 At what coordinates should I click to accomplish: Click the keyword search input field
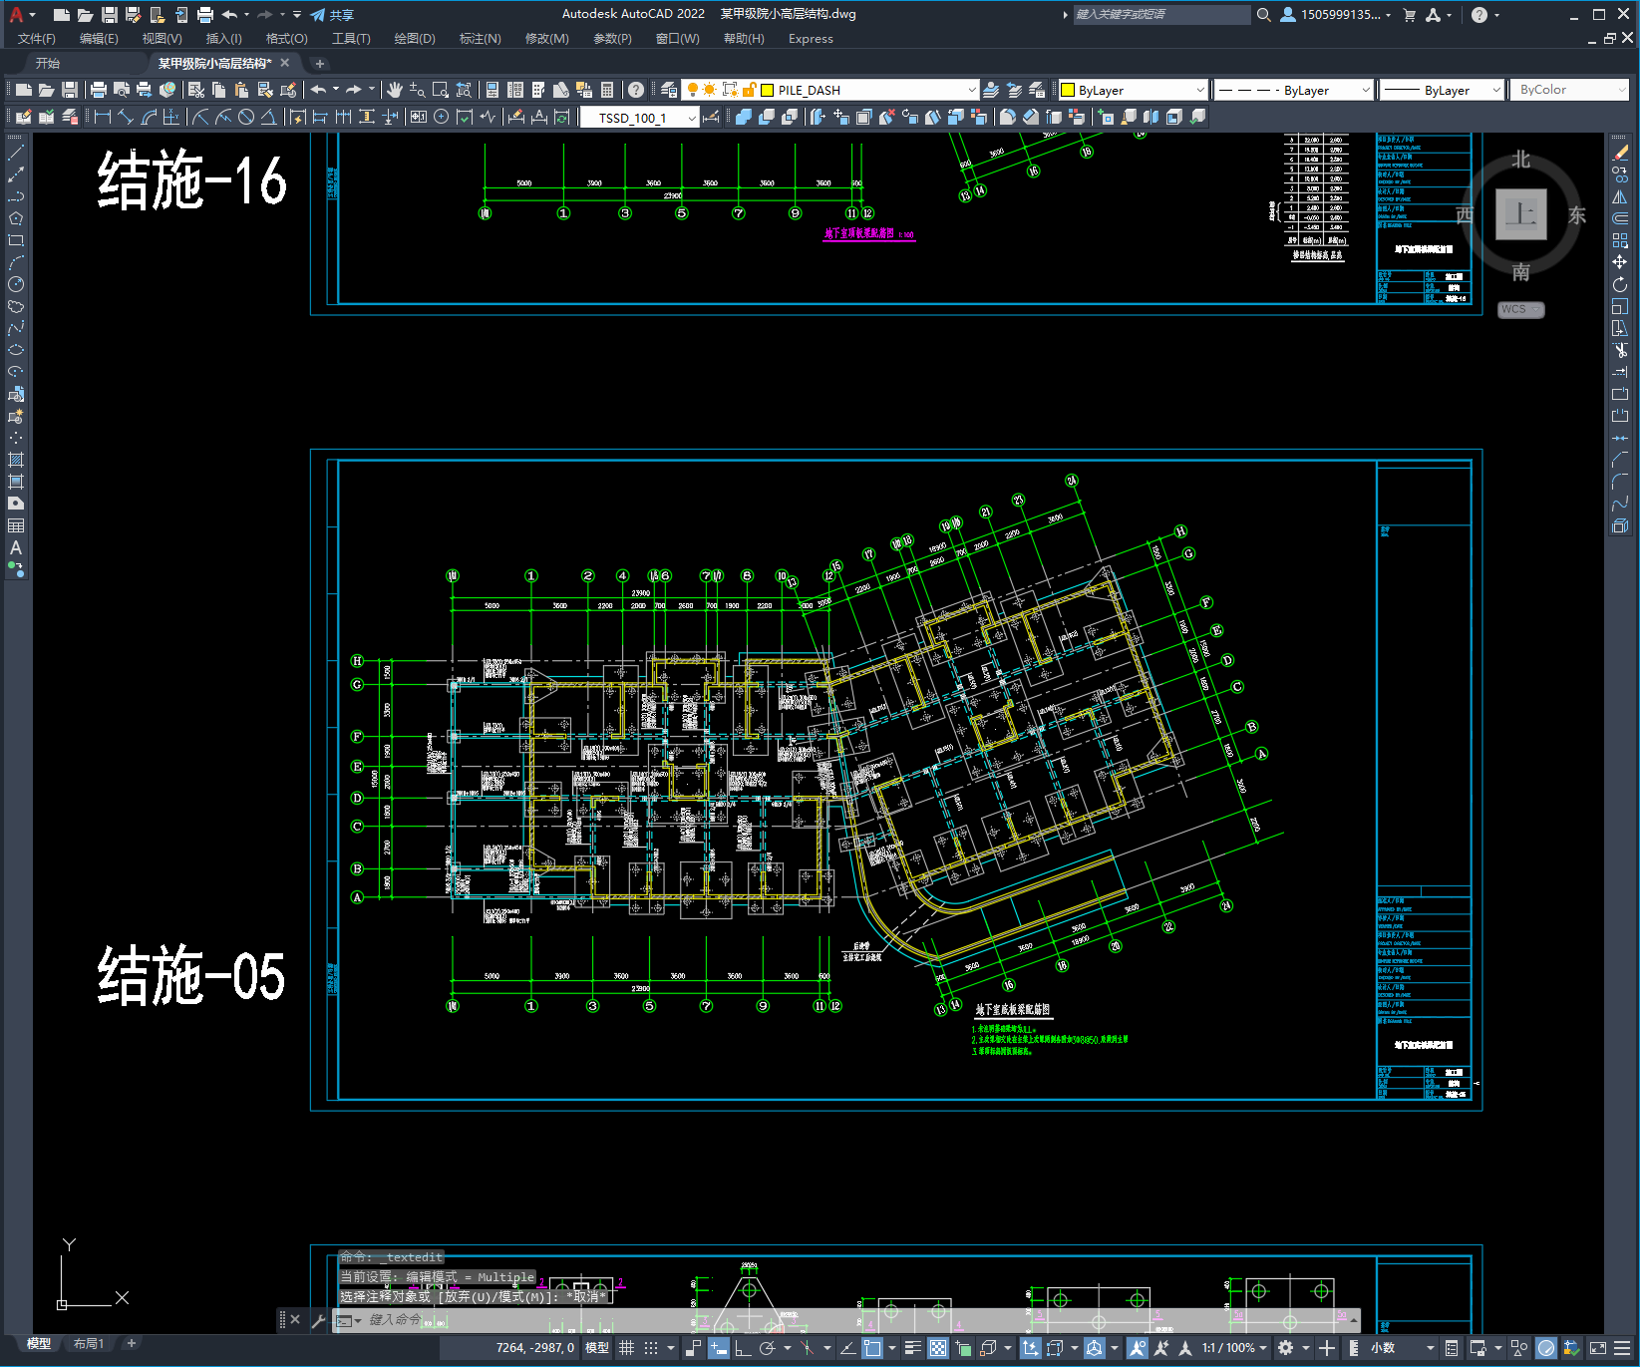pos(1161,15)
